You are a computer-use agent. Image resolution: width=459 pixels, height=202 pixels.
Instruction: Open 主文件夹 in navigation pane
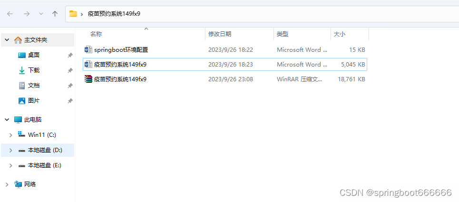35,40
